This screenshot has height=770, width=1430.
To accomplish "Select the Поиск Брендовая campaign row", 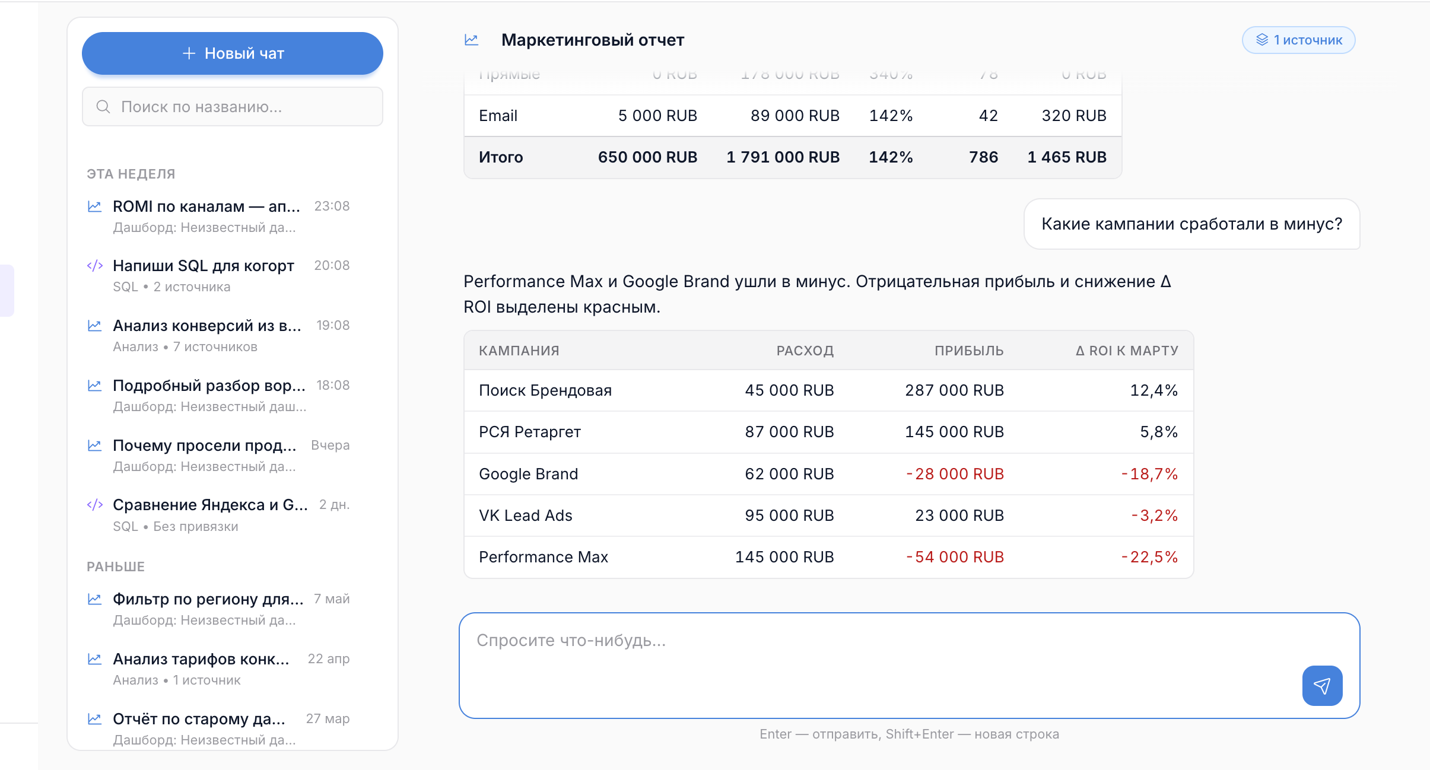I will (828, 390).
